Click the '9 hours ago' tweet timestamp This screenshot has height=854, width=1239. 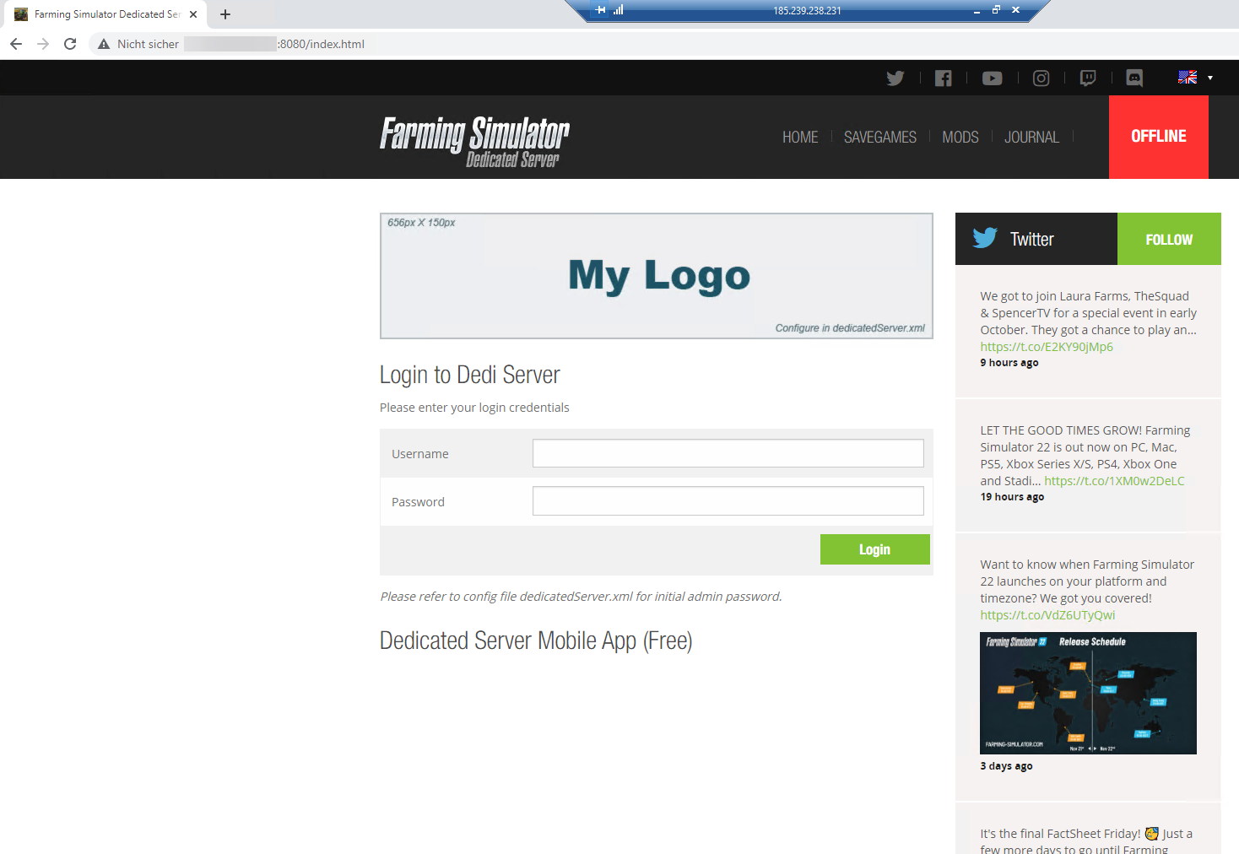[x=1009, y=363]
